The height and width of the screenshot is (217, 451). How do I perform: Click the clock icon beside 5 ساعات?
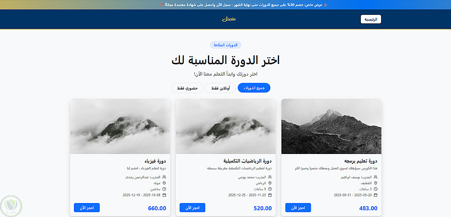tap(270, 189)
